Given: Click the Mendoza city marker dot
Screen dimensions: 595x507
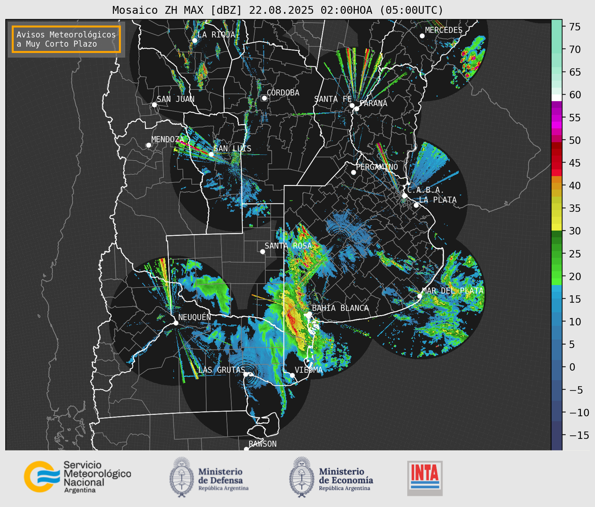Looking at the screenshot, I should (148, 145).
